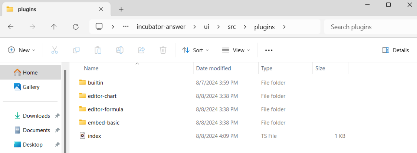The image size is (417, 153).
Task: Open Gallery in navigation pane
Action: click(30, 87)
